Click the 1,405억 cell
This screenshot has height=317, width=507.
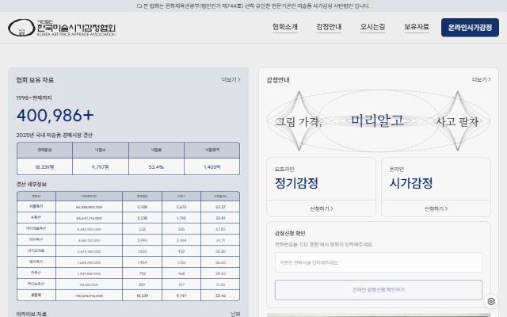pyautogui.click(x=212, y=167)
